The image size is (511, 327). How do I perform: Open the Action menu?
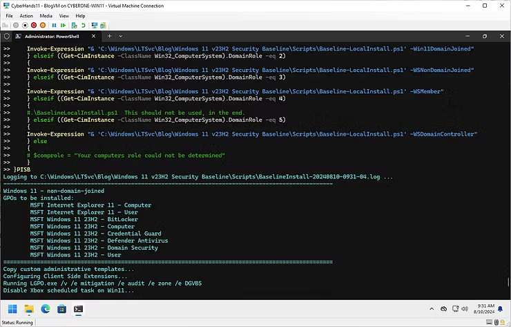pos(26,16)
